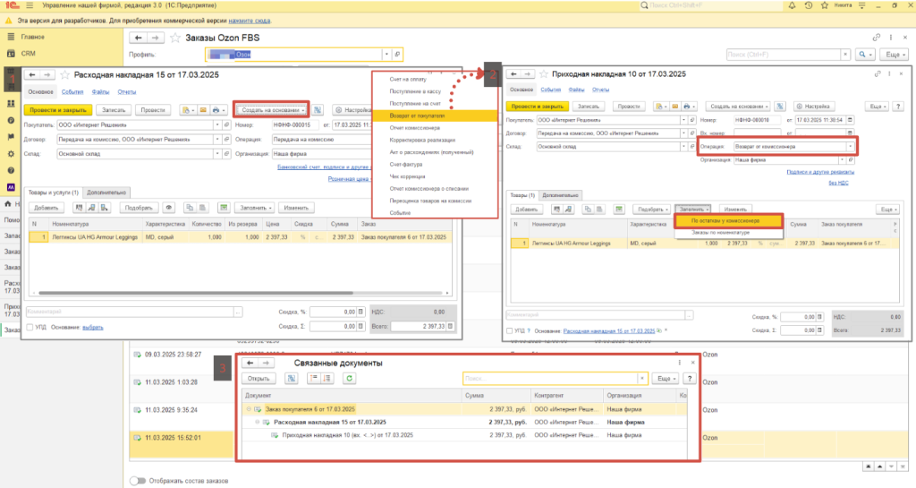The image size is (916, 488).
Task: Check УПД box in Приходная накладная
Action: [x=510, y=330]
